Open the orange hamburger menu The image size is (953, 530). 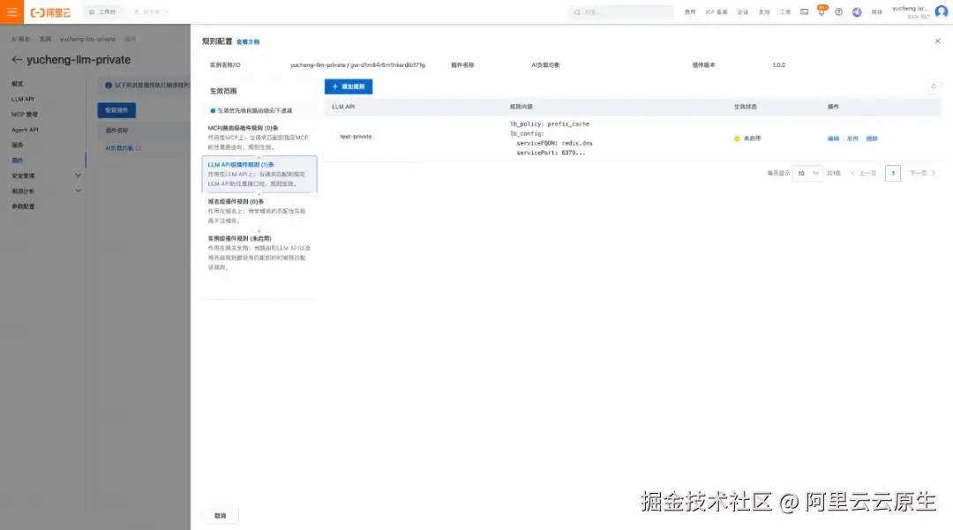point(11,11)
